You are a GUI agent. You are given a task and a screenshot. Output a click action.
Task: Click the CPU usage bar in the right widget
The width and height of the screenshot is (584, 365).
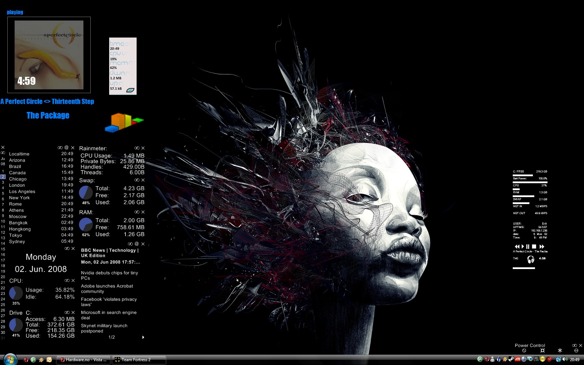coord(516,189)
